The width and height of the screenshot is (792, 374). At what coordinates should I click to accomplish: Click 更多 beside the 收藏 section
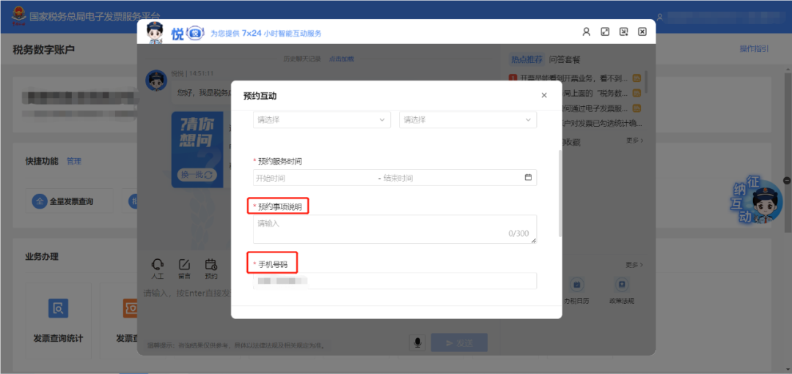pos(635,141)
